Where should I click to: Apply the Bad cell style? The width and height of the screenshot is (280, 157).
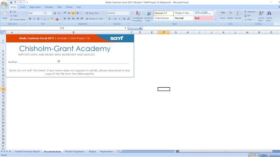pos(203,18)
